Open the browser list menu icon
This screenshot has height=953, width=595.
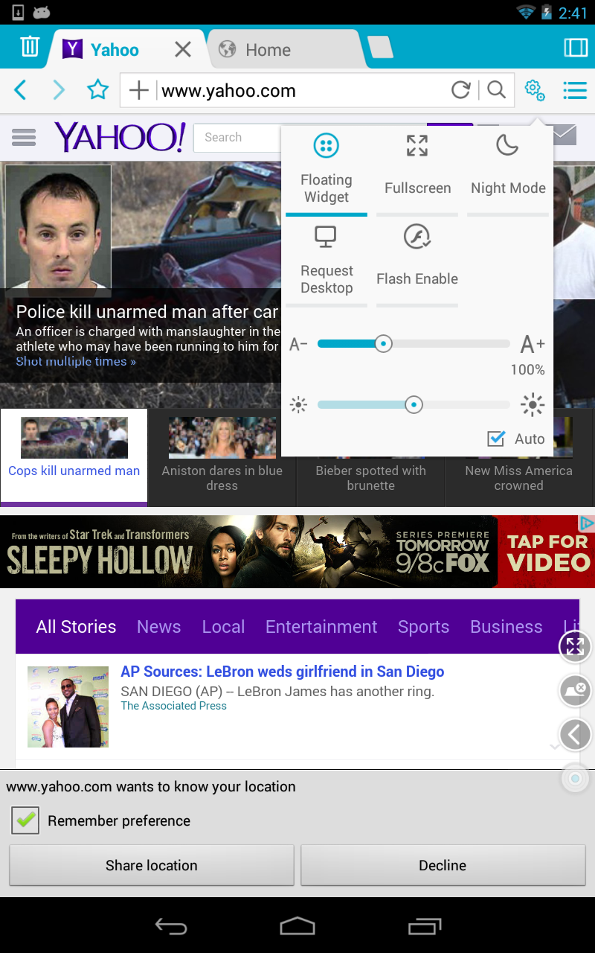point(575,91)
